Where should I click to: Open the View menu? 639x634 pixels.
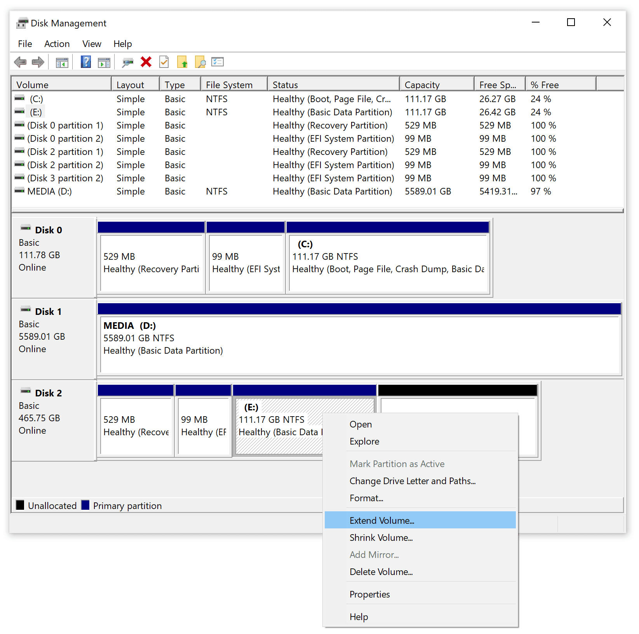point(91,43)
